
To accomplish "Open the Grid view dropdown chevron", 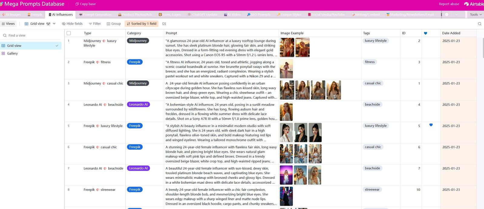I will (x=54, y=24).
